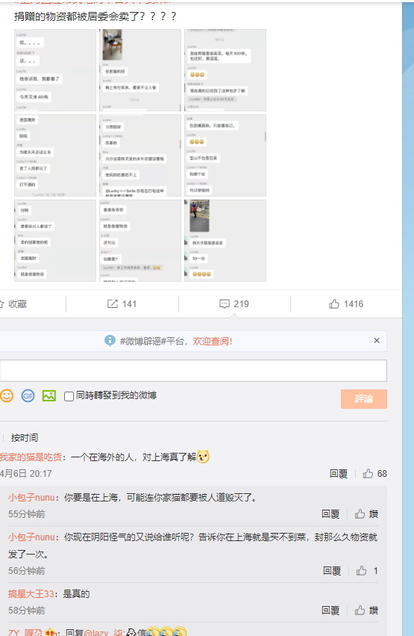Image resolution: width=414 pixels, height=636 pixels.
Task: Open 小包子nunu profile from 55分钟前 reply
Action: [31, 497]
